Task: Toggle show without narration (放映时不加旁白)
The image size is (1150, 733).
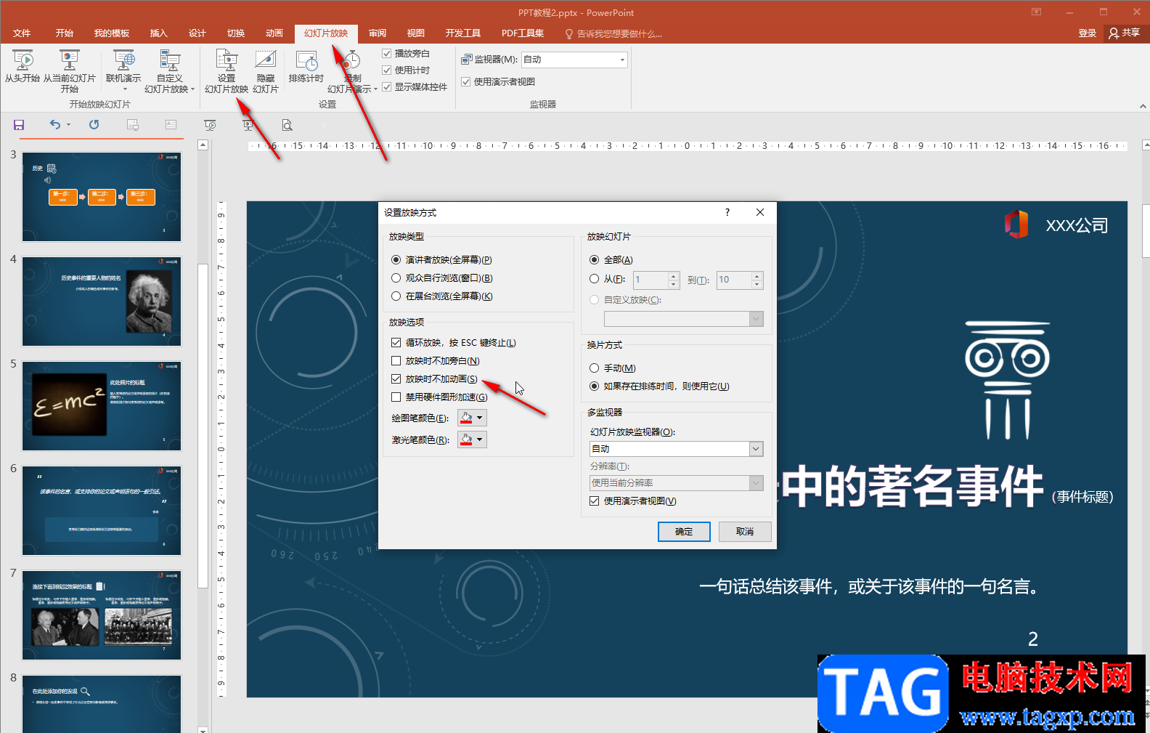Action: (x=396, y=360)
